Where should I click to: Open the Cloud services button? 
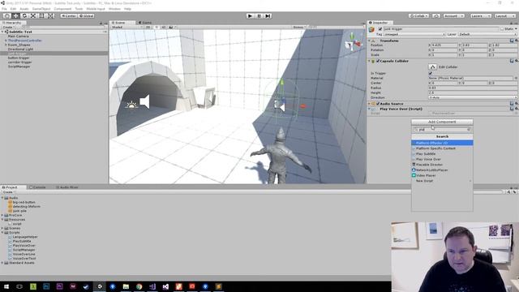436,16
